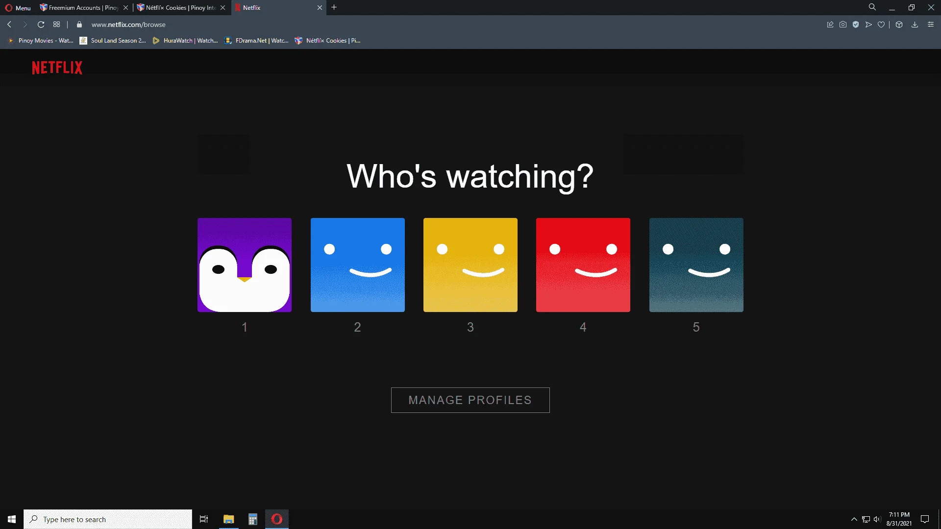Open the Soul Land Season 2 bookmark

pos(113,41)
